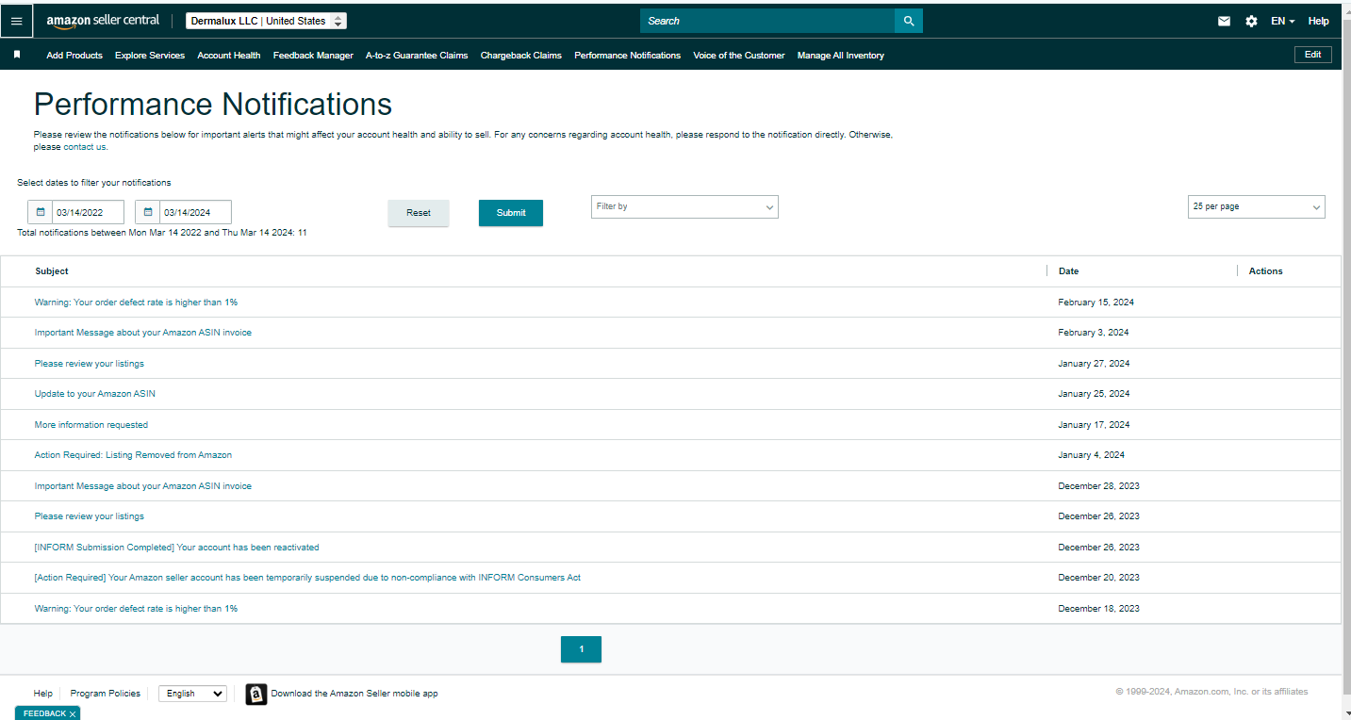Open the 25 per page dropdown

pos(1256,206)
